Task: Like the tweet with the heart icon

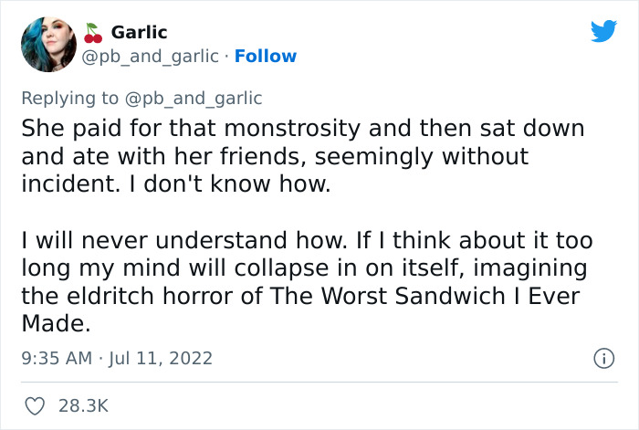Action: (33, 403)
